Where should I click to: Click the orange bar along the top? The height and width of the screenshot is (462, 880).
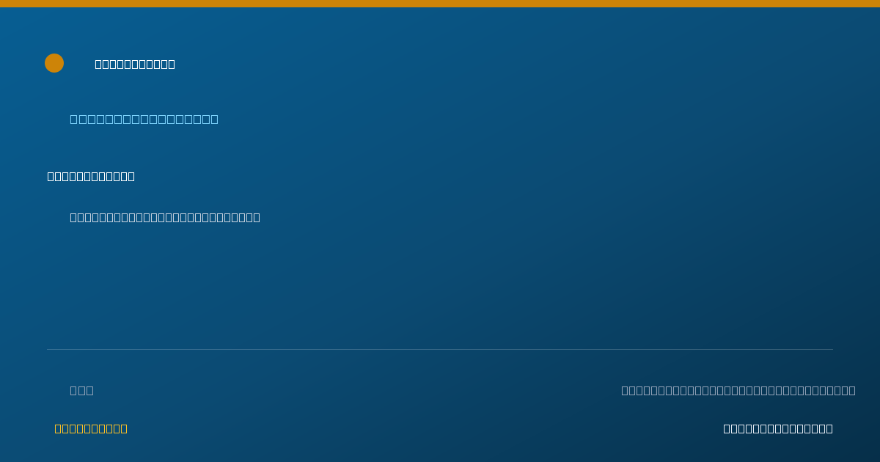(x=440, y=4)
